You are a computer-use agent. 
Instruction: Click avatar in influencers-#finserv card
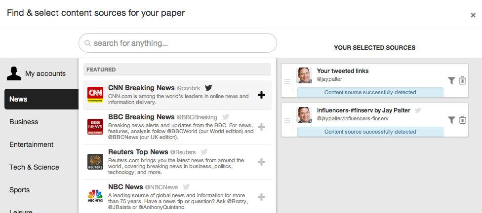pyautogui.click(x=304, y=115)
